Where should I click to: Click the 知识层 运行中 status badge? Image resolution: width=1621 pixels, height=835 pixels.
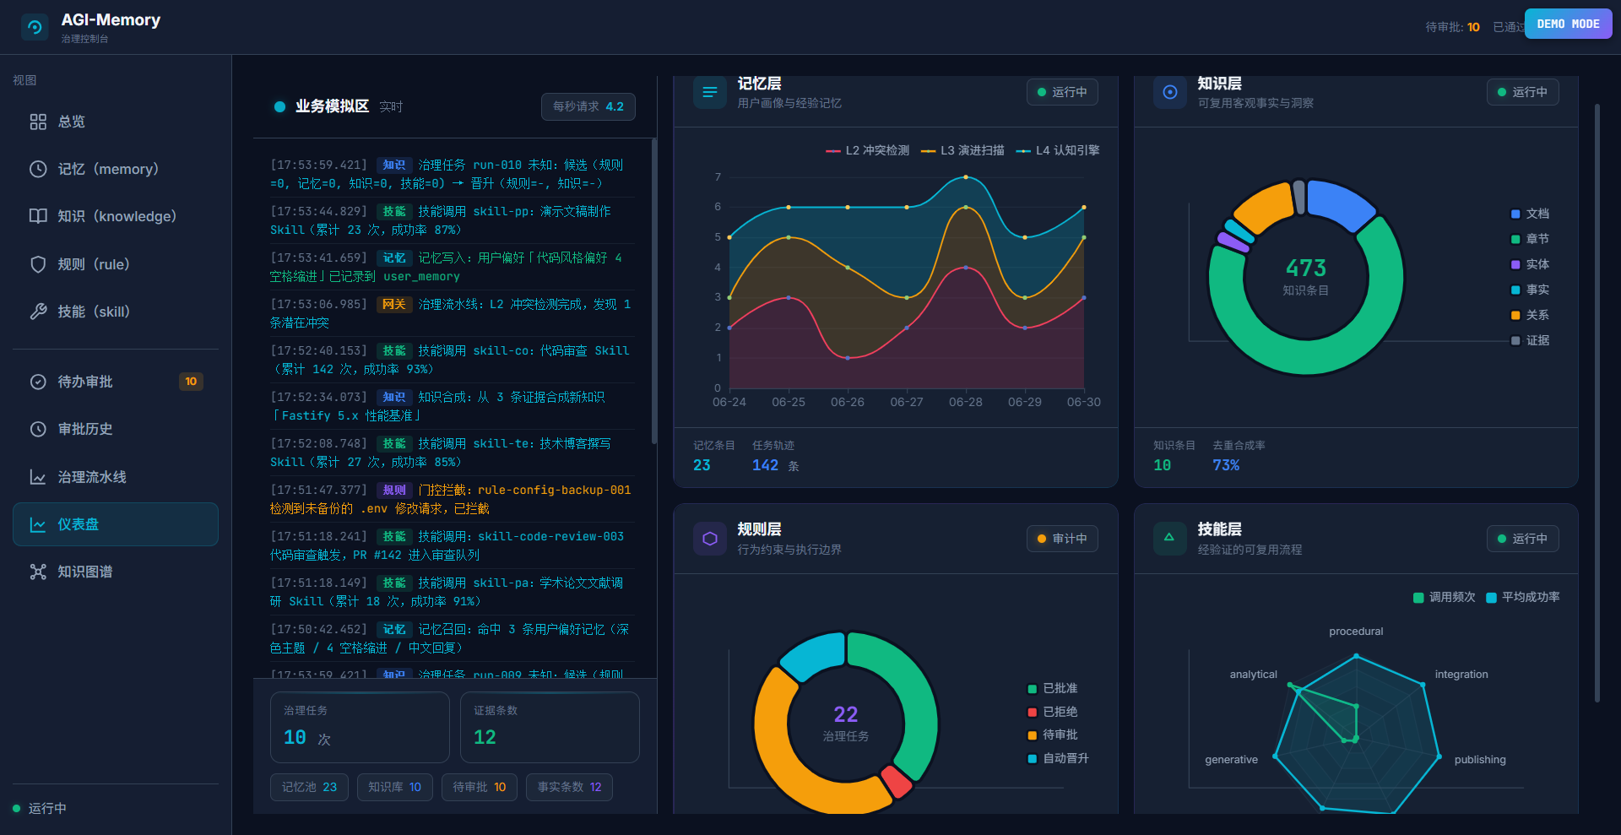(1522, 92)
